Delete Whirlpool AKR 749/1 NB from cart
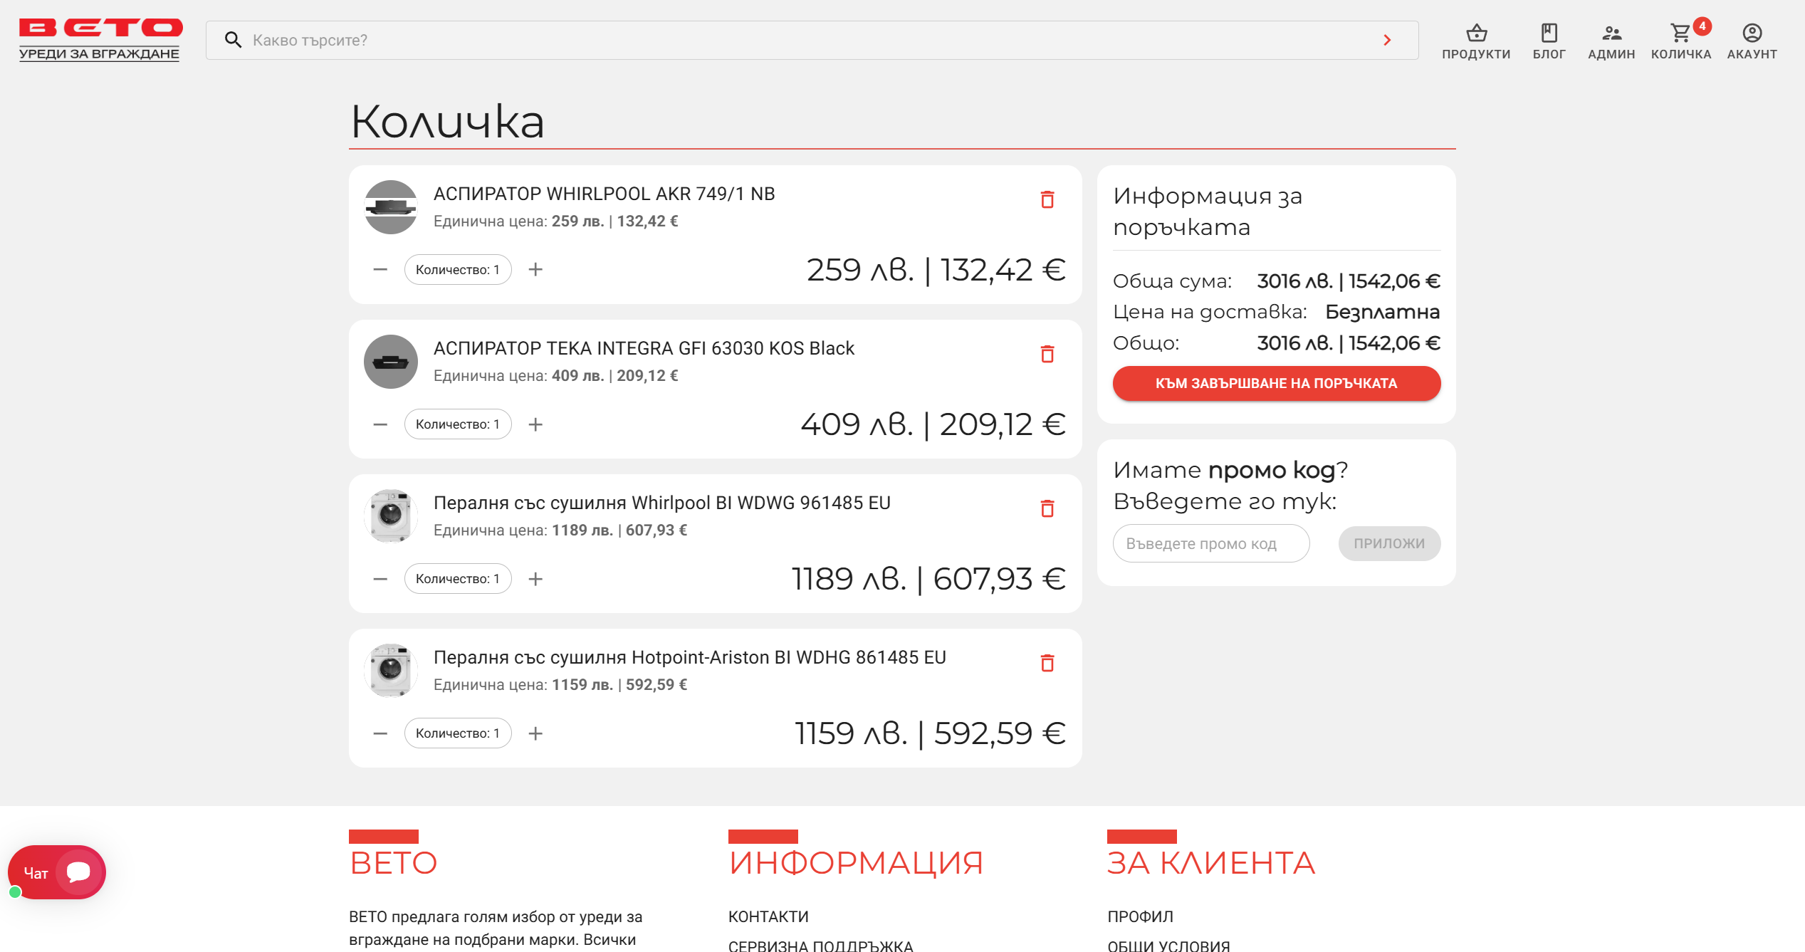The height and width of the screenshot is (952, 1805). pyautogui.click(x=1047, y=199)
